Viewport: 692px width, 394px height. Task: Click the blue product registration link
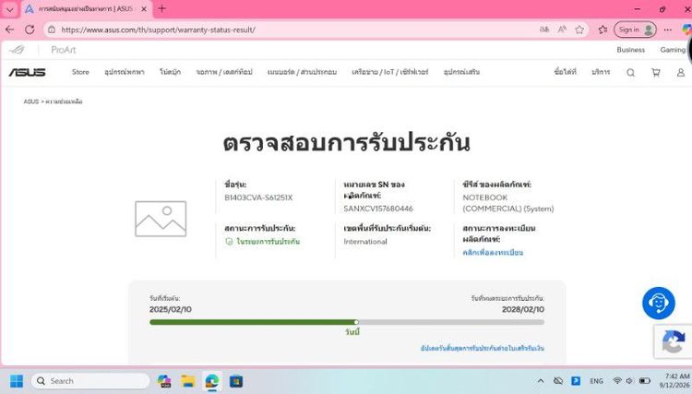pos(493,253)
